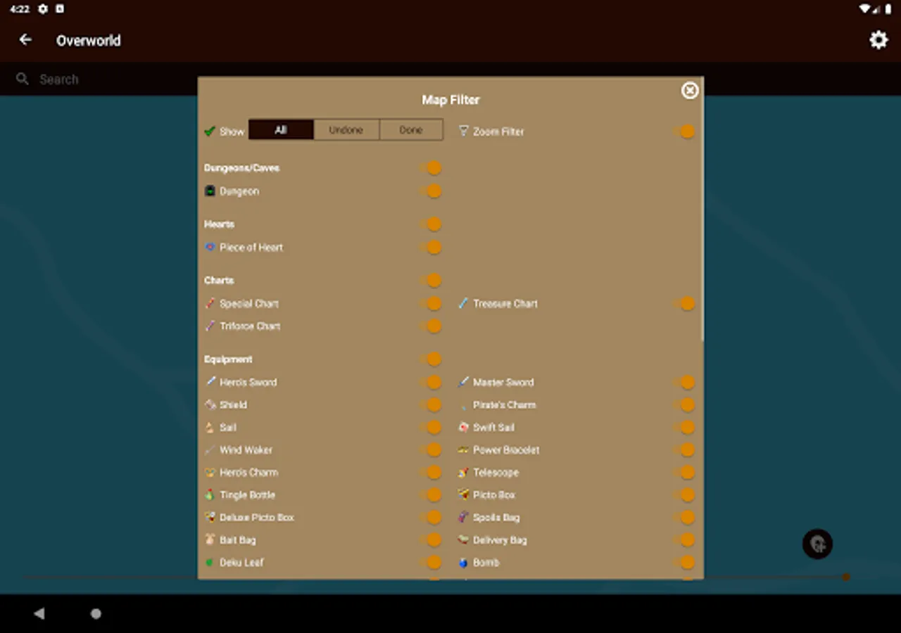Image resolution: width=901 pixels, height=633 pixels.
Task: Click the Dungeon icon in the filter list
Action: [x=210, y=191]
